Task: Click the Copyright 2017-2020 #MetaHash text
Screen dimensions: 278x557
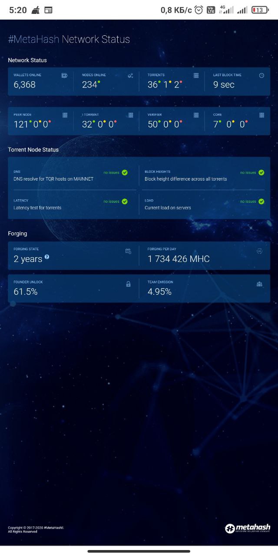Action: point(36,528)
